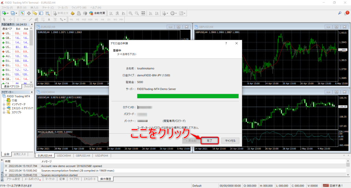This screenshot has height=188, width=351.
Task: Click the dialog's ? help button
Action: click(x=226, y=43)
